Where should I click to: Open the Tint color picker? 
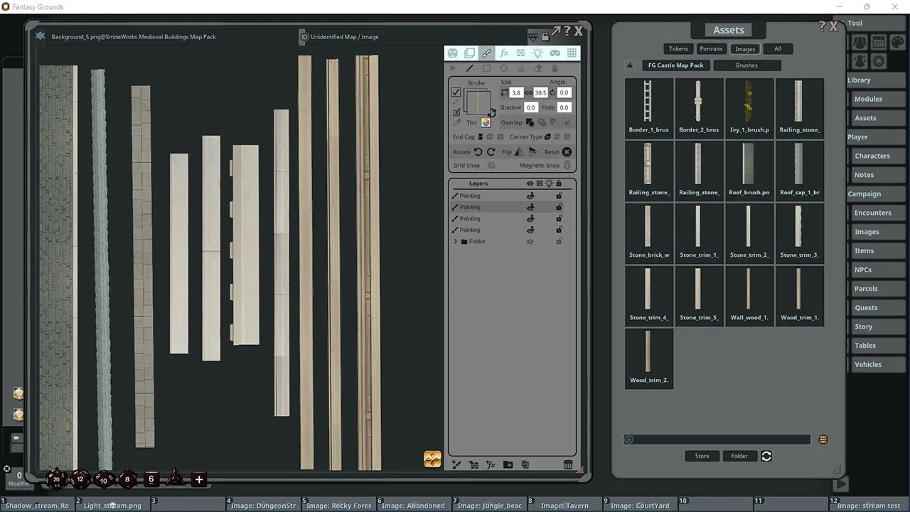(486, 122)
